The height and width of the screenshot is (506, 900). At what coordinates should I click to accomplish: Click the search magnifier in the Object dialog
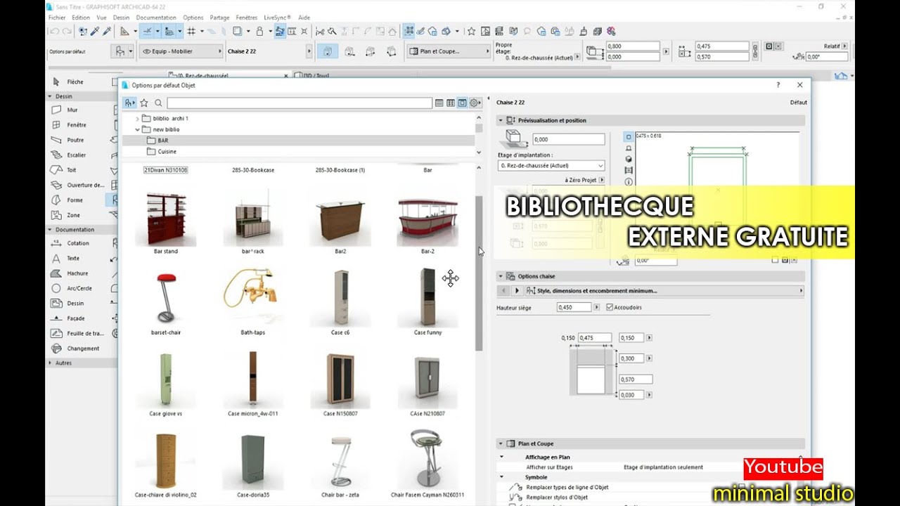coord(158,103)
